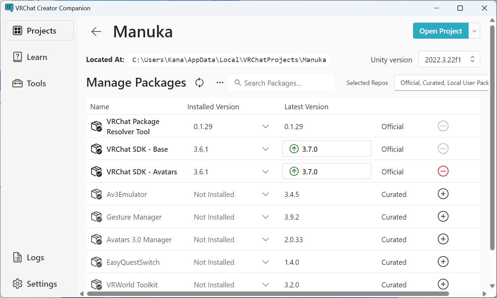Viewport: 497px width, 298px height.
Task: Refresh packages with circular arrows icon
Action: pyautogui.click(x=199, y=83)
